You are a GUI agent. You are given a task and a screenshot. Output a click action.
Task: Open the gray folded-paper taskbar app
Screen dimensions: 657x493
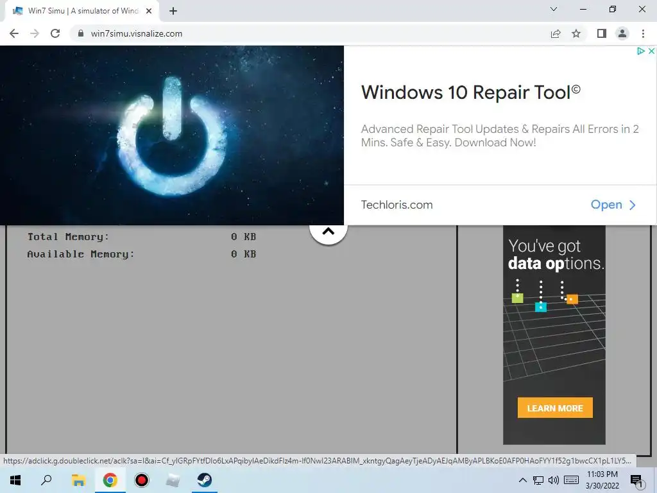pos(173,480)
